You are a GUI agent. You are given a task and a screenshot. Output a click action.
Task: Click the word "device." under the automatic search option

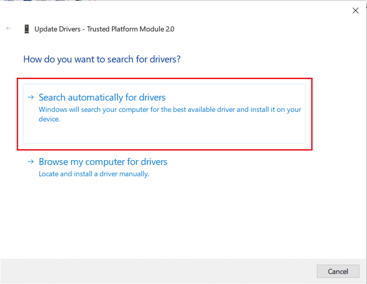(49, 119)
